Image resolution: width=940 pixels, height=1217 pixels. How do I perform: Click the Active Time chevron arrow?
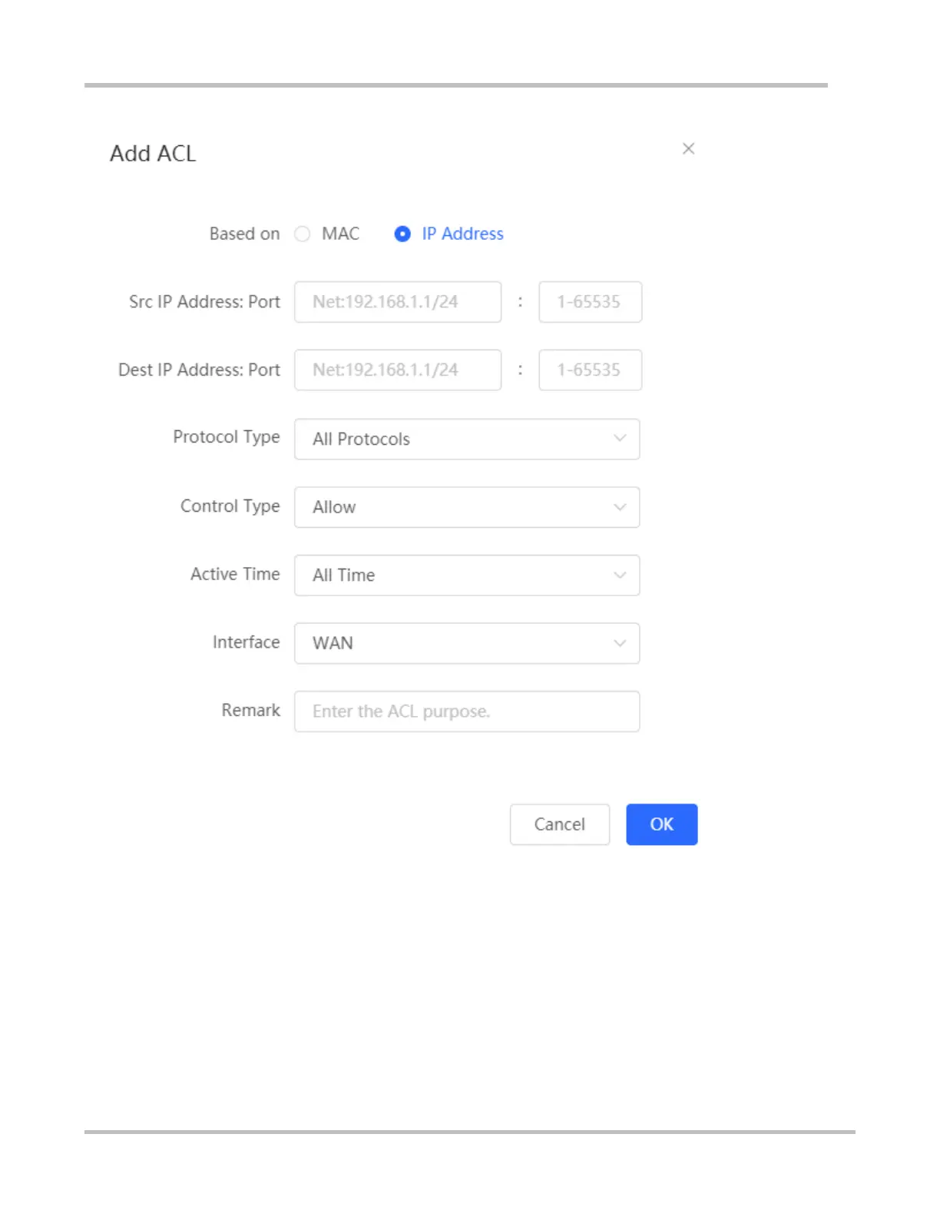620,575
